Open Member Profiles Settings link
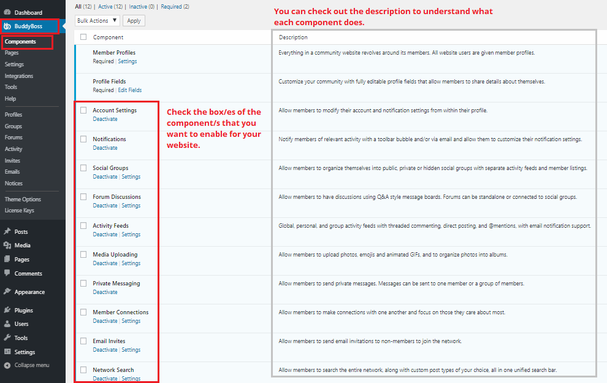The width and height of the screenshot is (607, 383). [x=128, y=61]
